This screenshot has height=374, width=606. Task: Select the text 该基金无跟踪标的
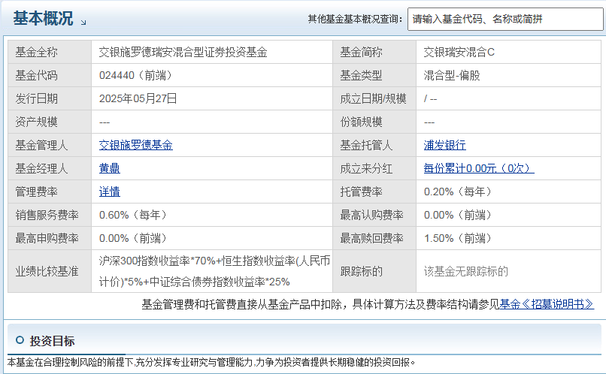pyautogui.click(x=465, y=271)
